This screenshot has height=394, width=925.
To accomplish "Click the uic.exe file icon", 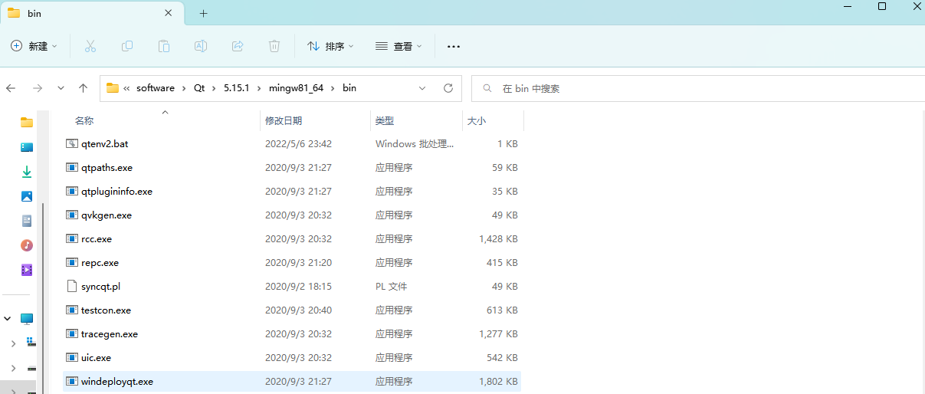I will (x=72, y=357).
